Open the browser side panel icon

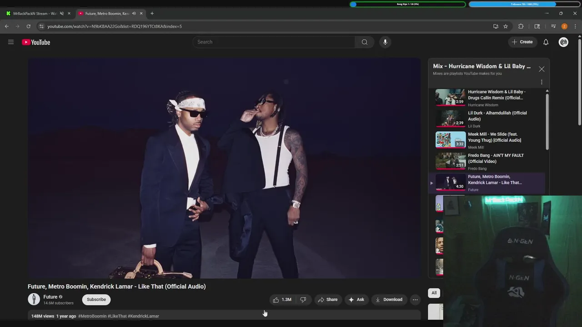[537, 26]
